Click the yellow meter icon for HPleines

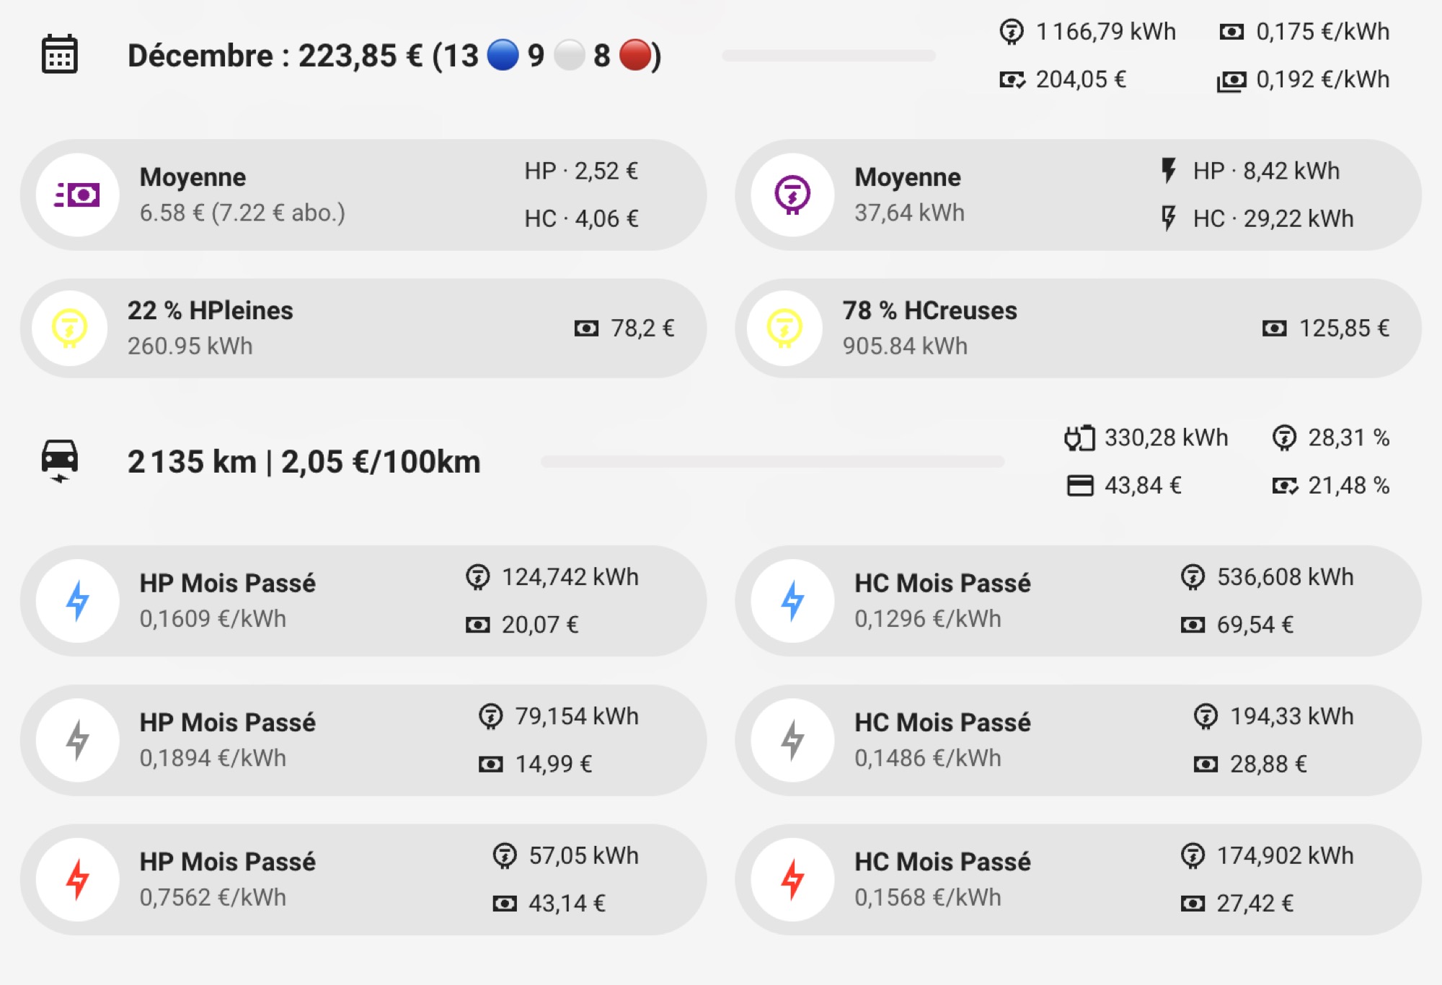[x=70, y=328]
